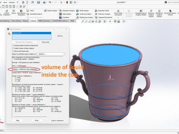Viewport: 179px width, 134px height.
Task: Open the dropdown arrow next to Save
Action: 41,2
